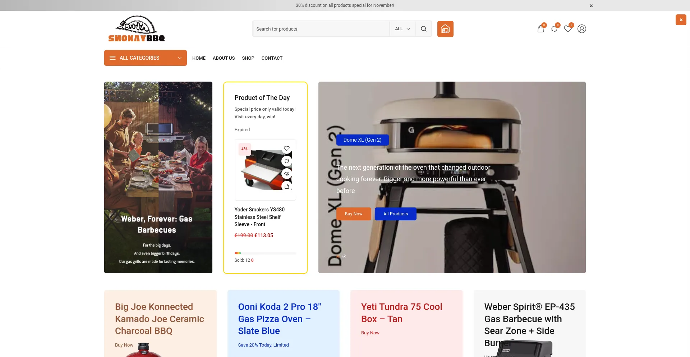Select the second slider pagination dot
Image resolution: width=690 pixels, height=357 pixels.
(344, 256)
